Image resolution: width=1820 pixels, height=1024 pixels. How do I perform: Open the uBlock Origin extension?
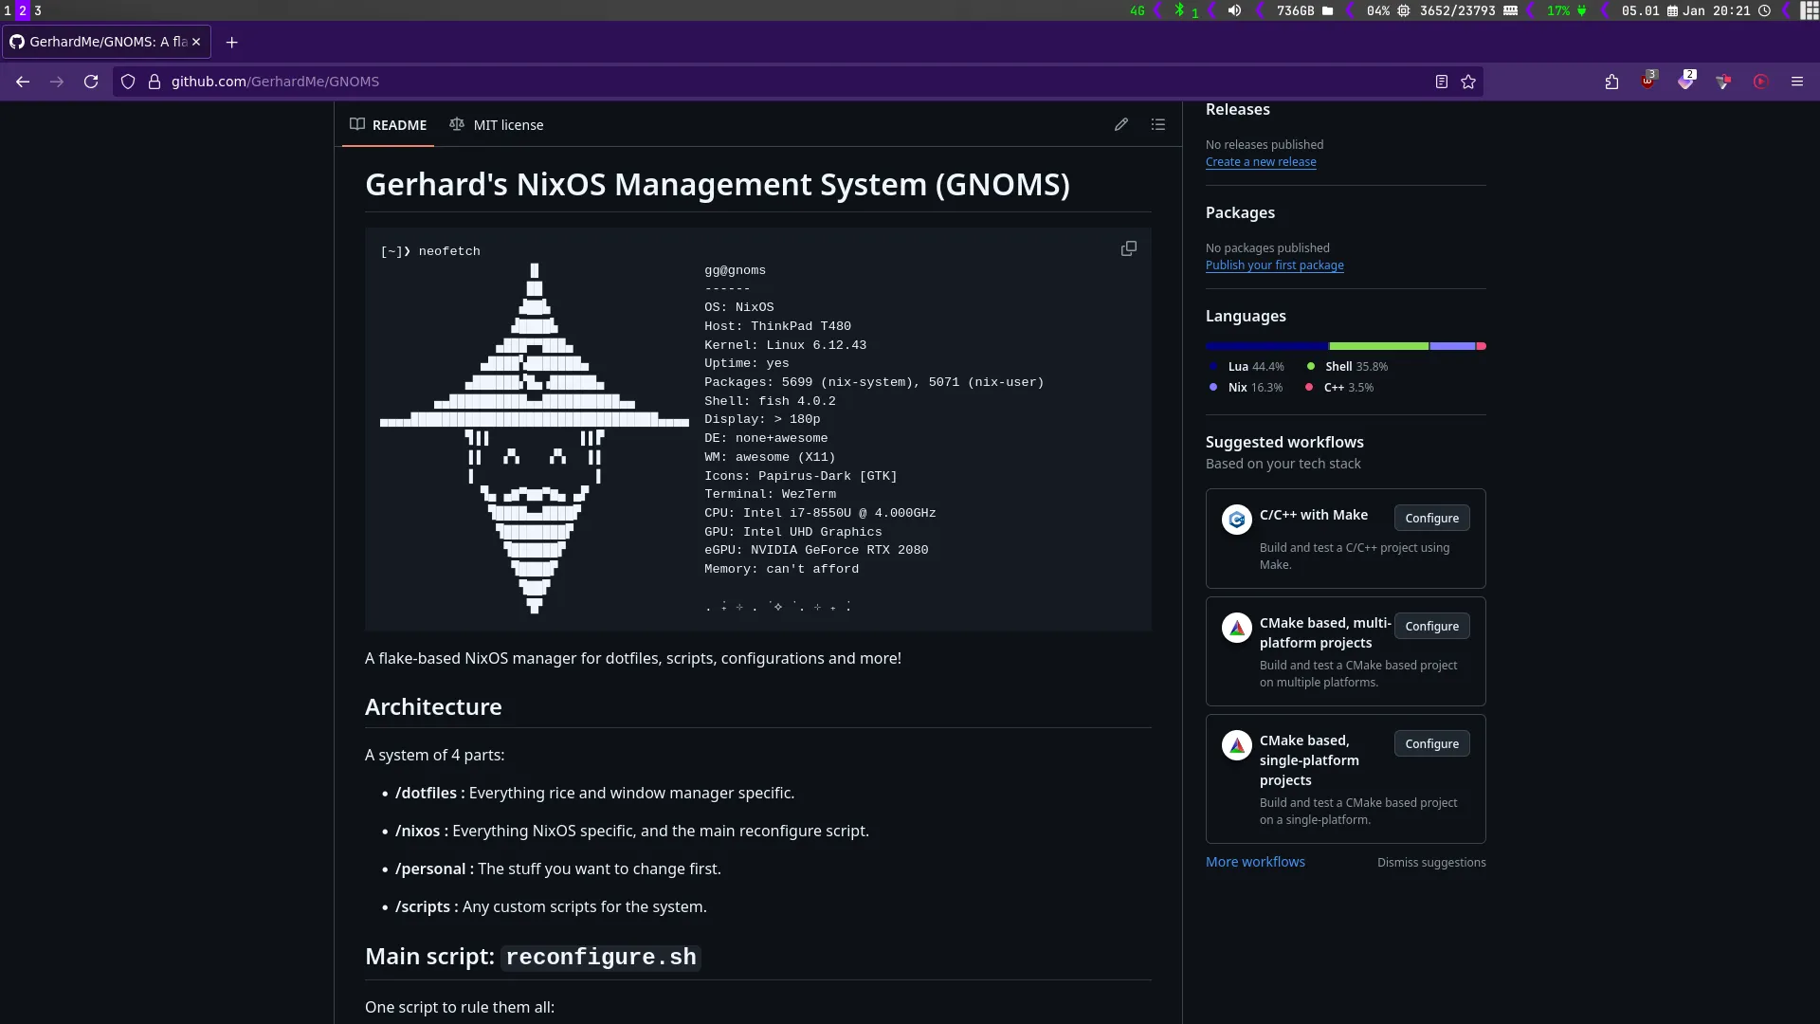pyautogui.click(x=1648, y=81)
